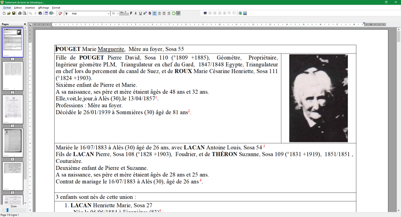Click the icon right of refresh arrow
The height and width of the screenshot is (217, 401).
(178, 14)
